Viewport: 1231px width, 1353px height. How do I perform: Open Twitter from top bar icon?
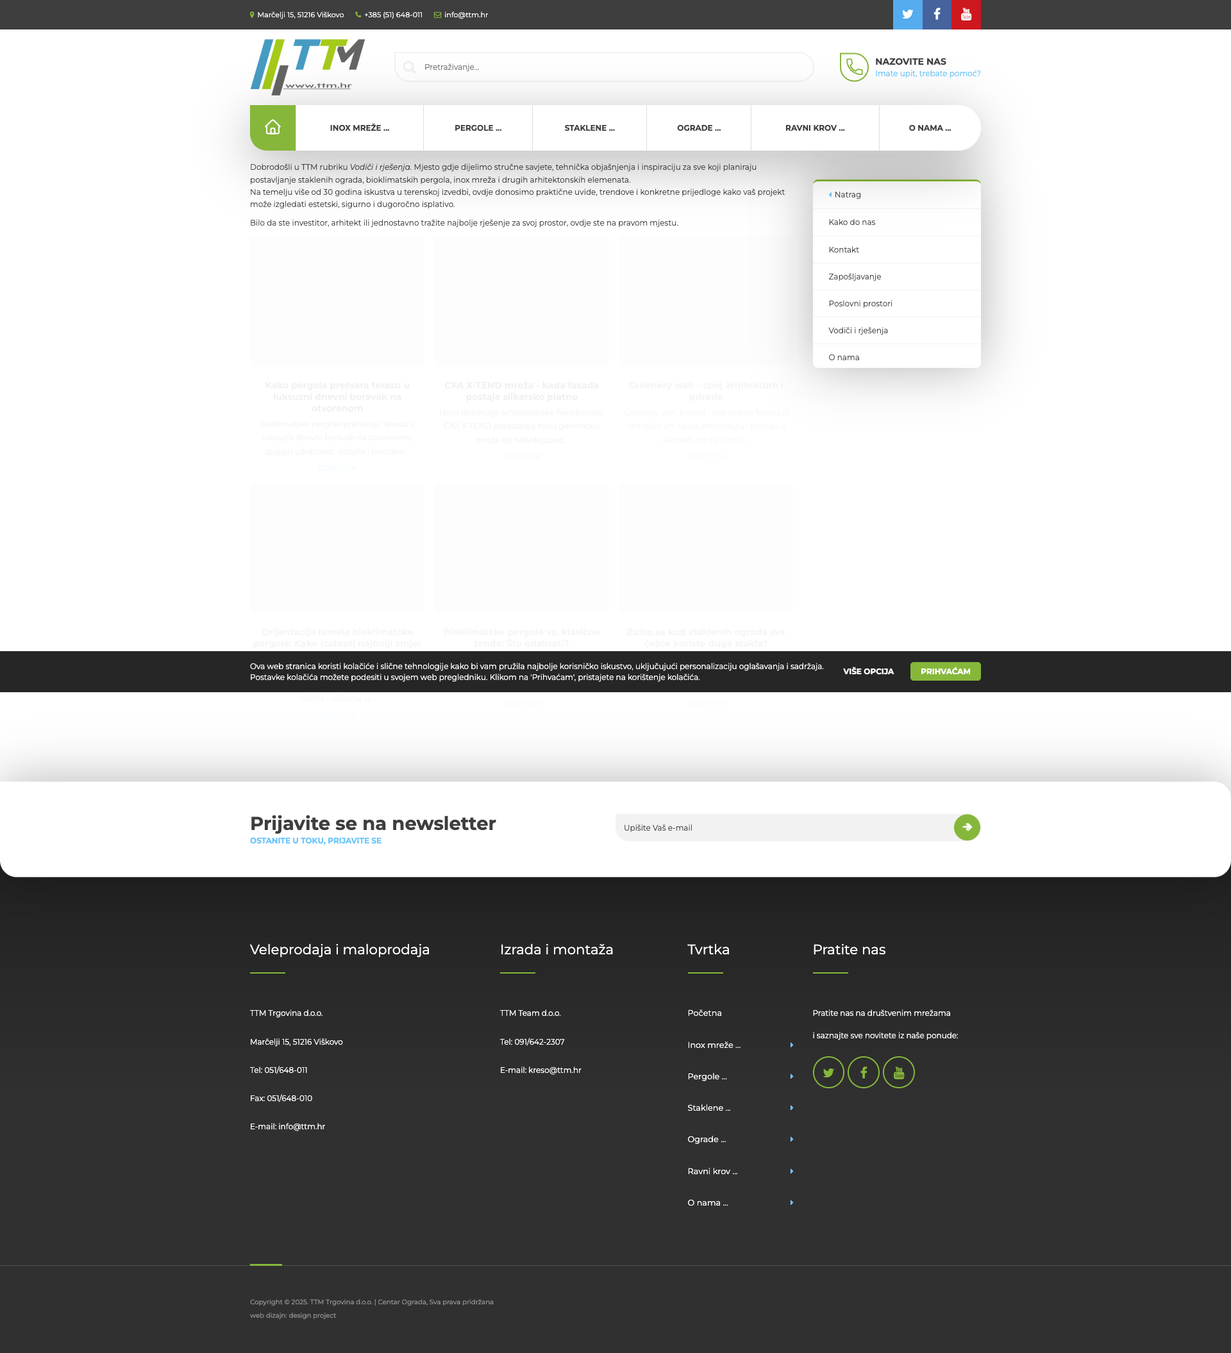pos(907,14)
